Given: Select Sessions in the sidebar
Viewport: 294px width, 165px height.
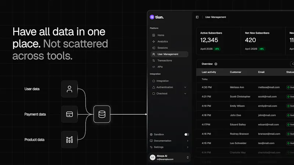Looking at the screenshot, I should click(x=169, y=48).
